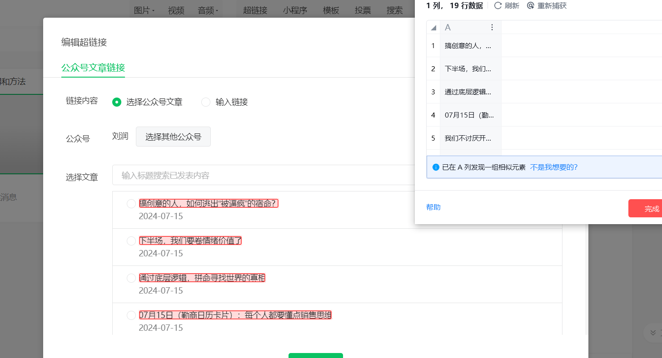Select article 搞创意的人 radio button

pyautogui.click(x=131, y=204)
